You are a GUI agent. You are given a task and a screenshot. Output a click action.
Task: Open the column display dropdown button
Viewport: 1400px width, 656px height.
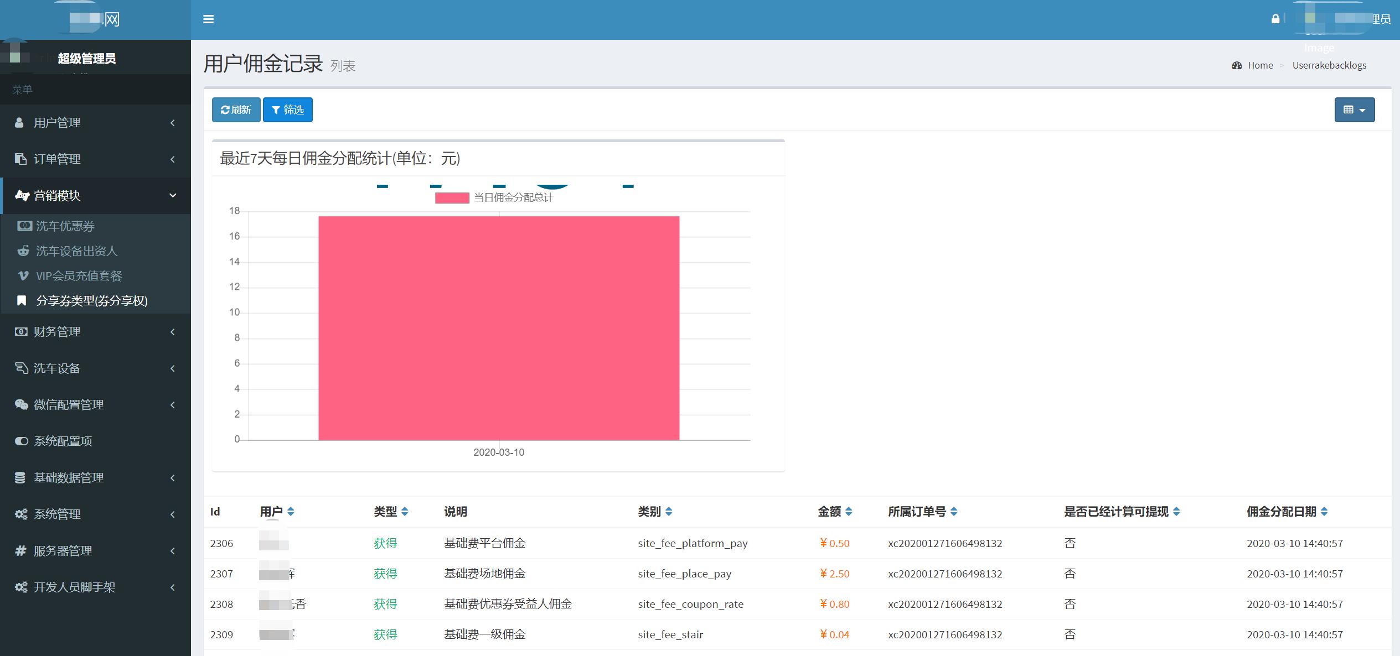[1354, 110]
